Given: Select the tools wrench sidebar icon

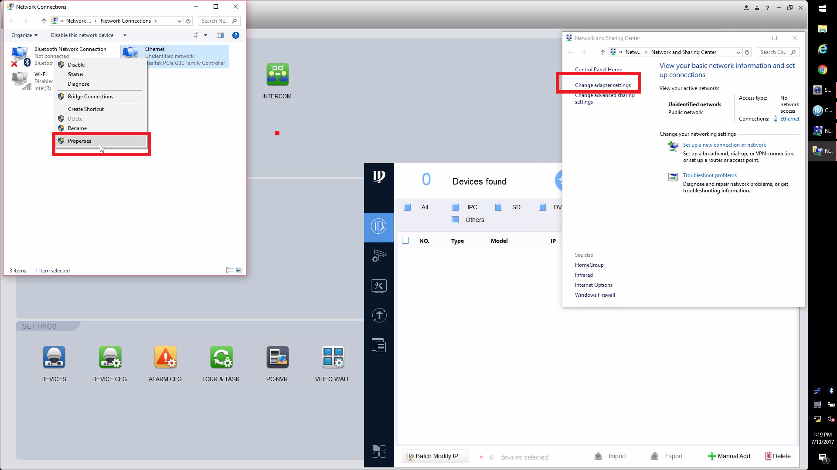Looking at the screenshot, I should pos(379,286).
